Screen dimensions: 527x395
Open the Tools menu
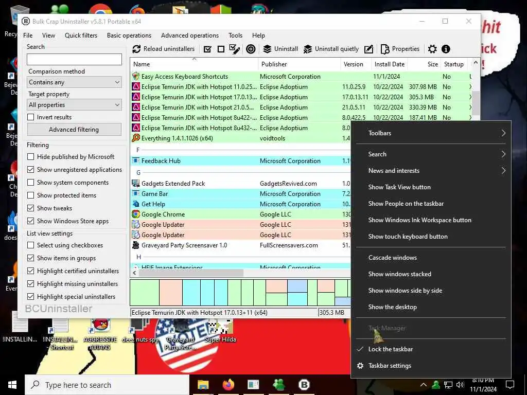tap(235, 35)
